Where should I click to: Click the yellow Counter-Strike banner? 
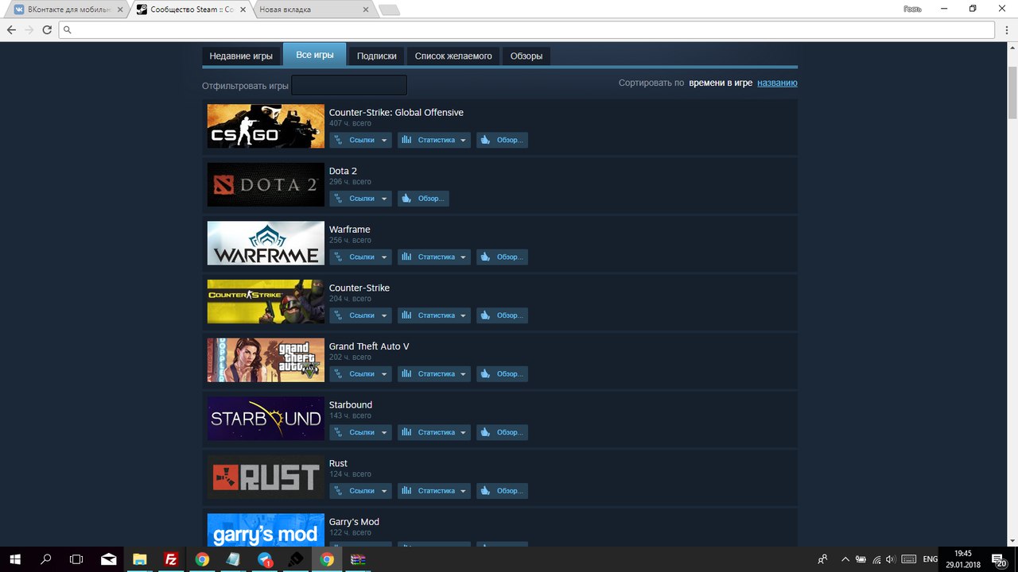pyautogui.click(x=266, y=302)
